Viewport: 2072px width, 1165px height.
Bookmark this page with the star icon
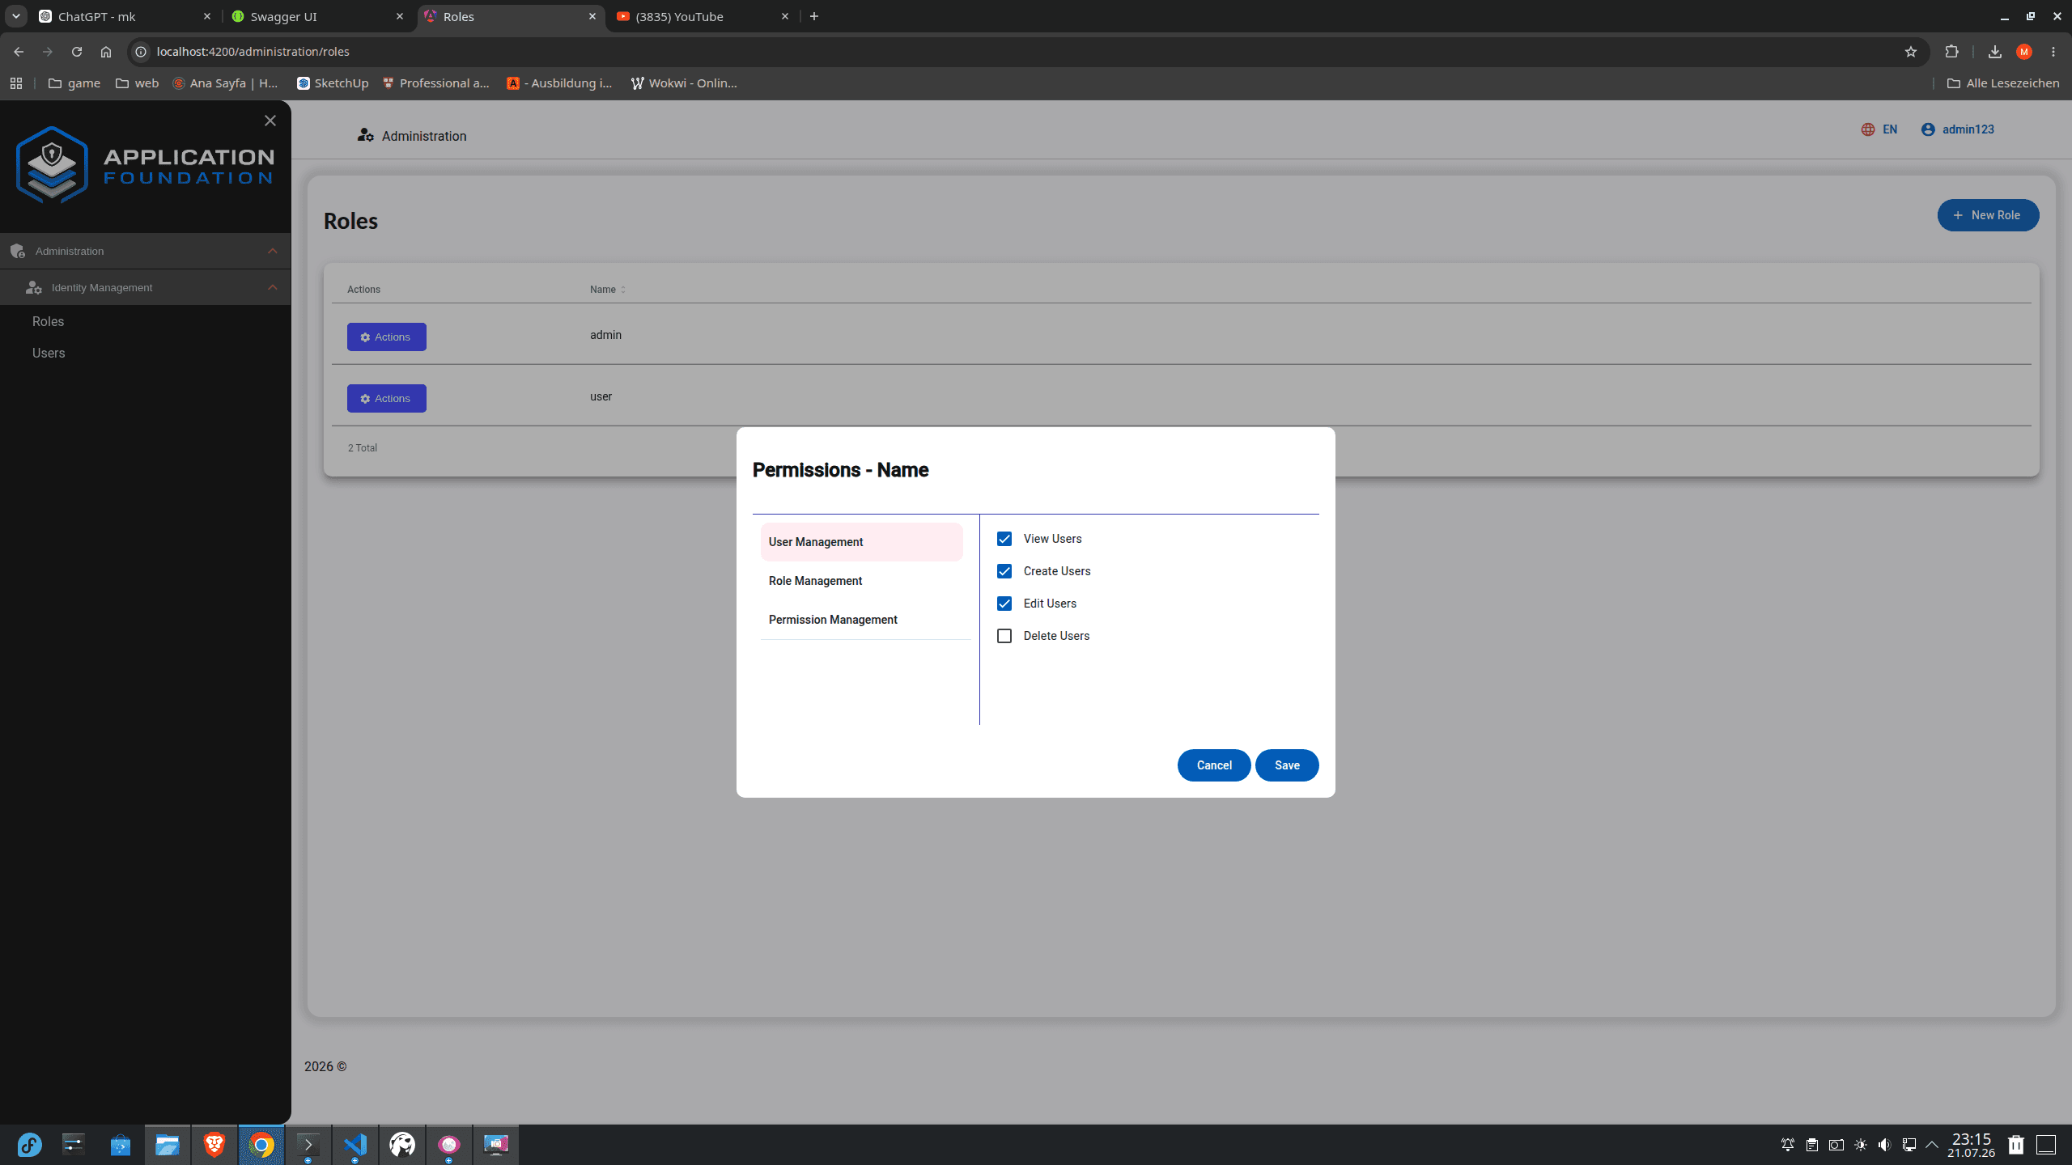coord(1911,51)
